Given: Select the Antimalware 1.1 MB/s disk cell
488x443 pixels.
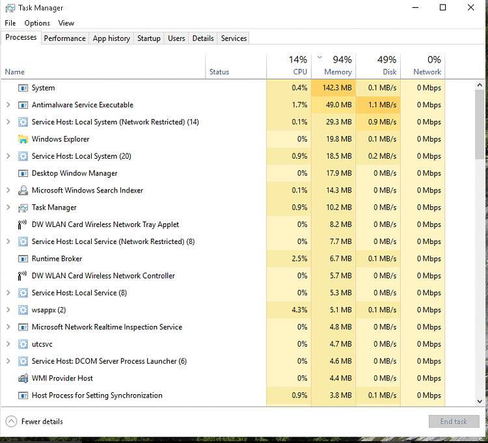Looking at the screenshot, I should (x=378, y=105).
